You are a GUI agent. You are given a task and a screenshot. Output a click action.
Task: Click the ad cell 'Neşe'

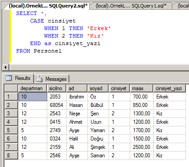click(77, 114)
